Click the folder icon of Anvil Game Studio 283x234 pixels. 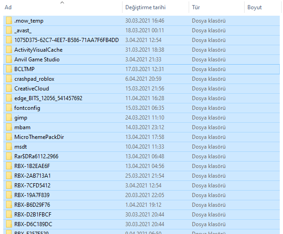[9, 60]
